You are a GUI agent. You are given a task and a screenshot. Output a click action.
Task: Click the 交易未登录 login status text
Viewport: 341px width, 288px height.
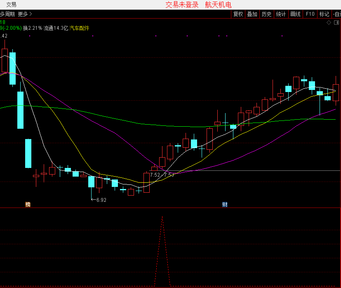click(x=182, y=5)
